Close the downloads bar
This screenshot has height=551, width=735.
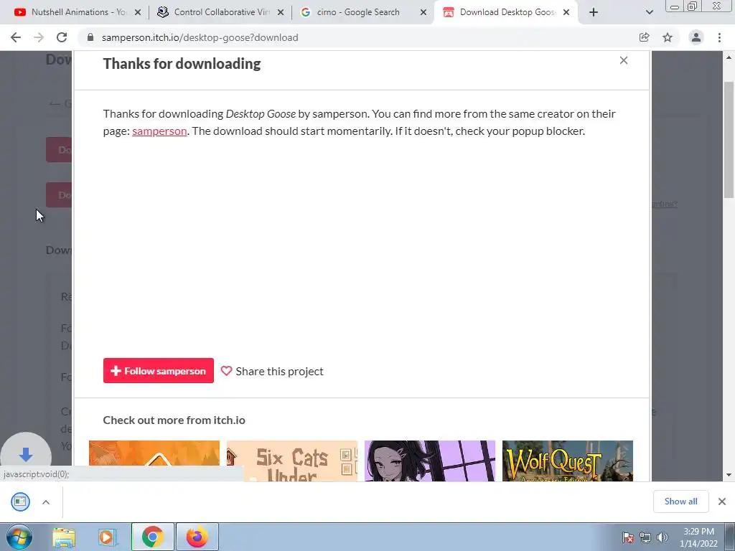coord(722,501)
